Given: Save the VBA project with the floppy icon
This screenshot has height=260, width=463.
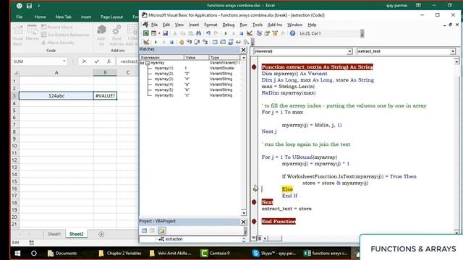Looking at the screenshot, I should [166, 33].
